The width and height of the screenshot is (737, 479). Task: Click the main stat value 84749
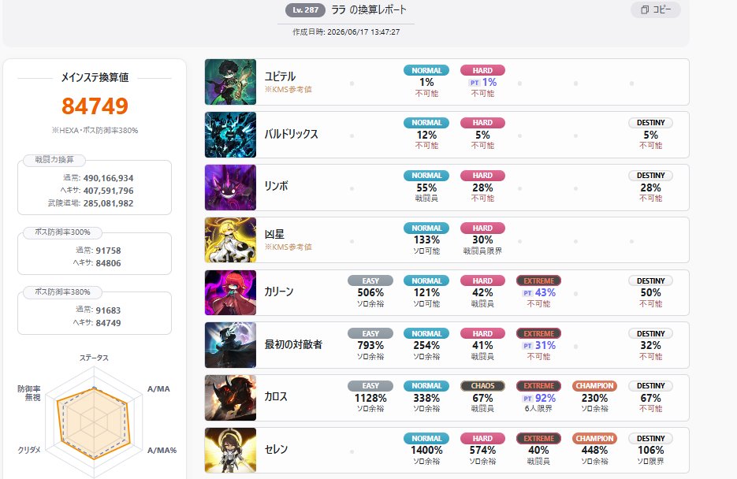point(95,106)
